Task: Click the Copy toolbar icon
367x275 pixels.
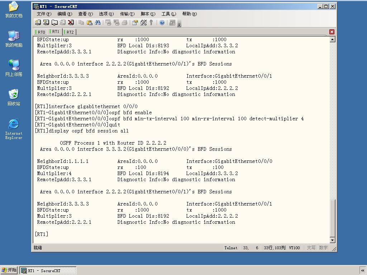Action: [81, 23]
